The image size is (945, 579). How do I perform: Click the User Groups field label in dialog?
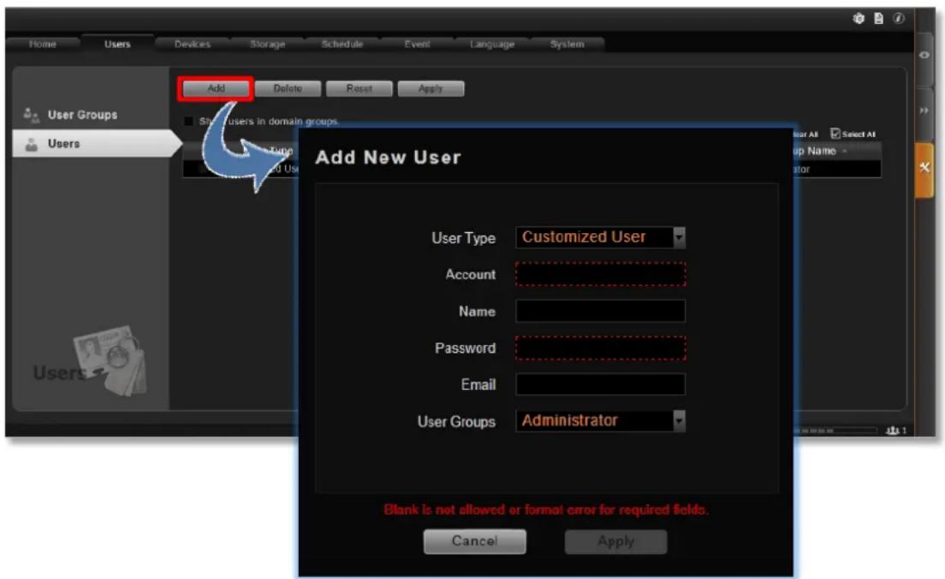tap(457, 421)
